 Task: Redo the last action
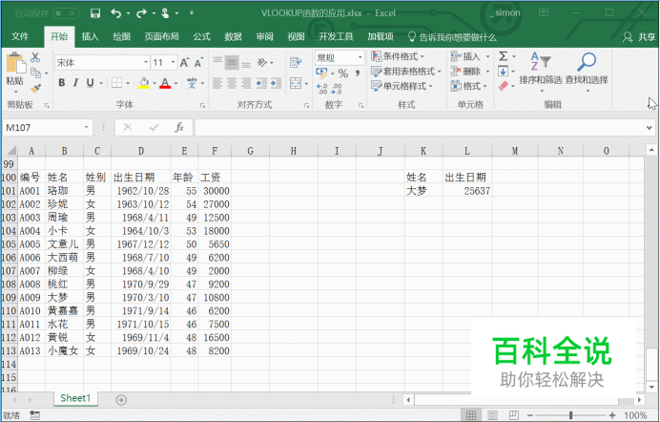pos(142,13)
